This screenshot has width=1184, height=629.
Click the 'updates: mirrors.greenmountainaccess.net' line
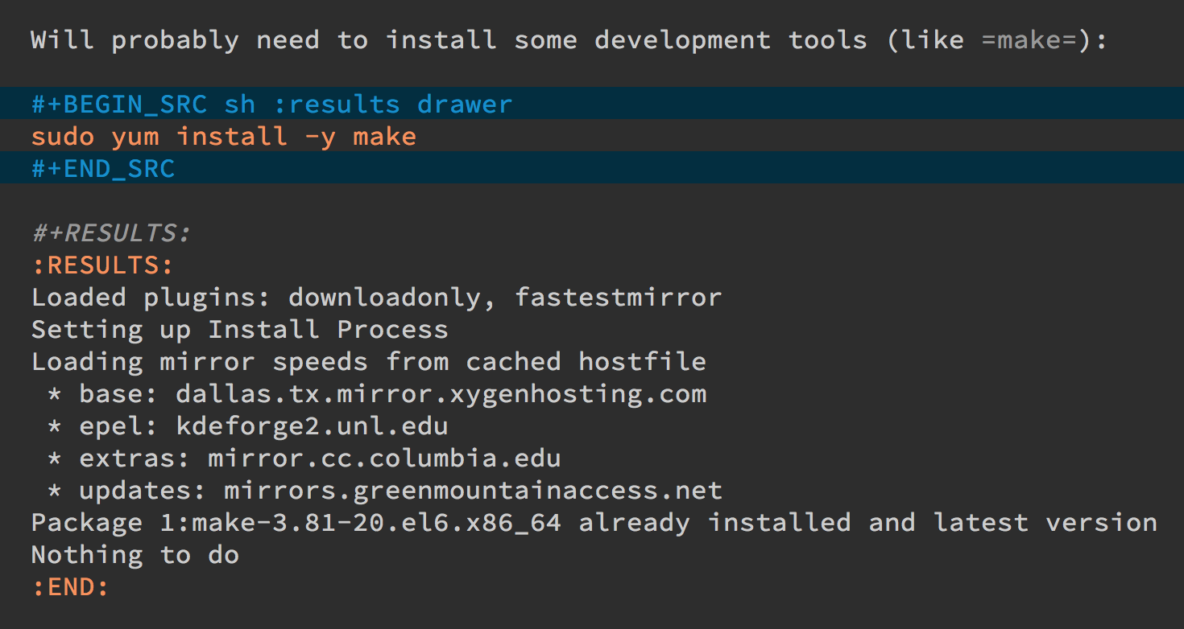point(384,490)
